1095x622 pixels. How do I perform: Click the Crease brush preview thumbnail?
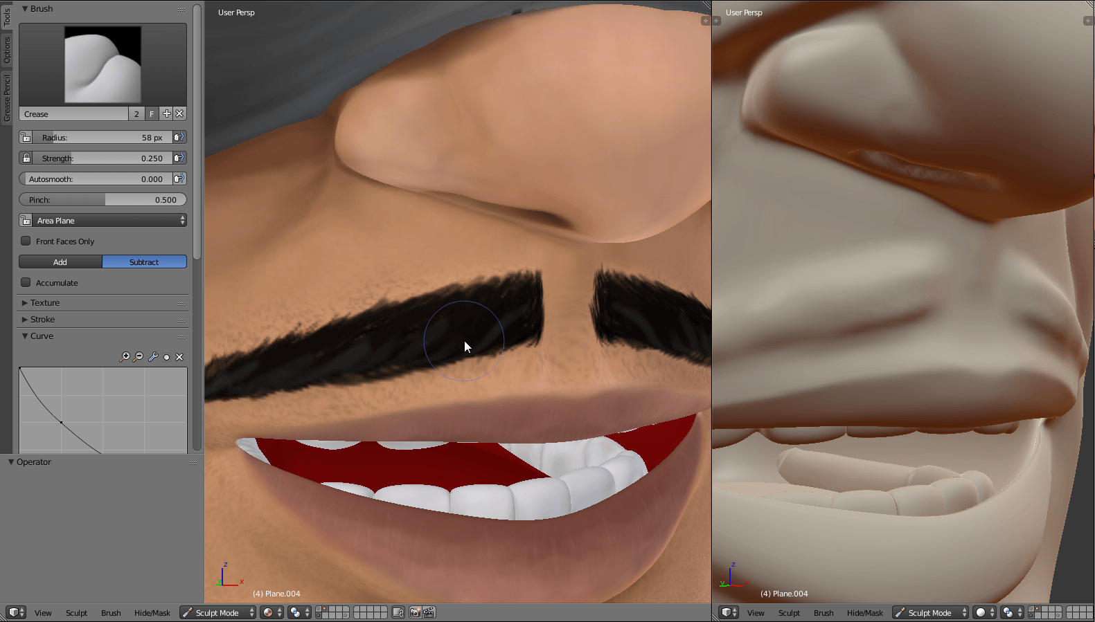pyautogui.click(x=103, y=65)
